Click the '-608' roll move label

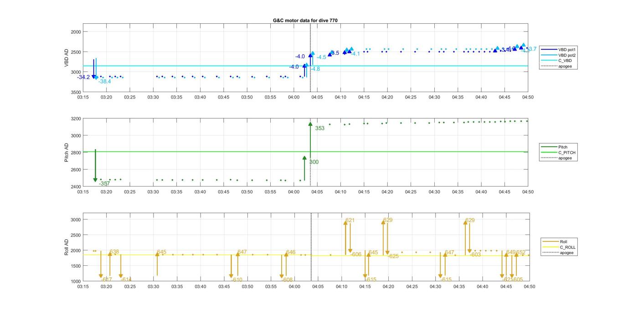tap(287, 280)
